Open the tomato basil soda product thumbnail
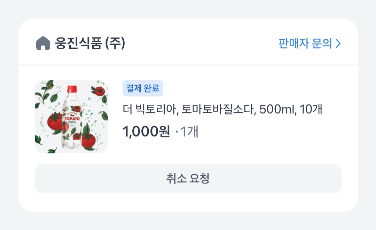Viewport: 376px width, 230px height. point(71,117)
